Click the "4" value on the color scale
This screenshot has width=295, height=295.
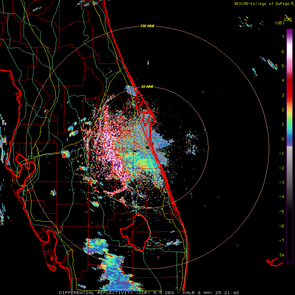point(283,81)
